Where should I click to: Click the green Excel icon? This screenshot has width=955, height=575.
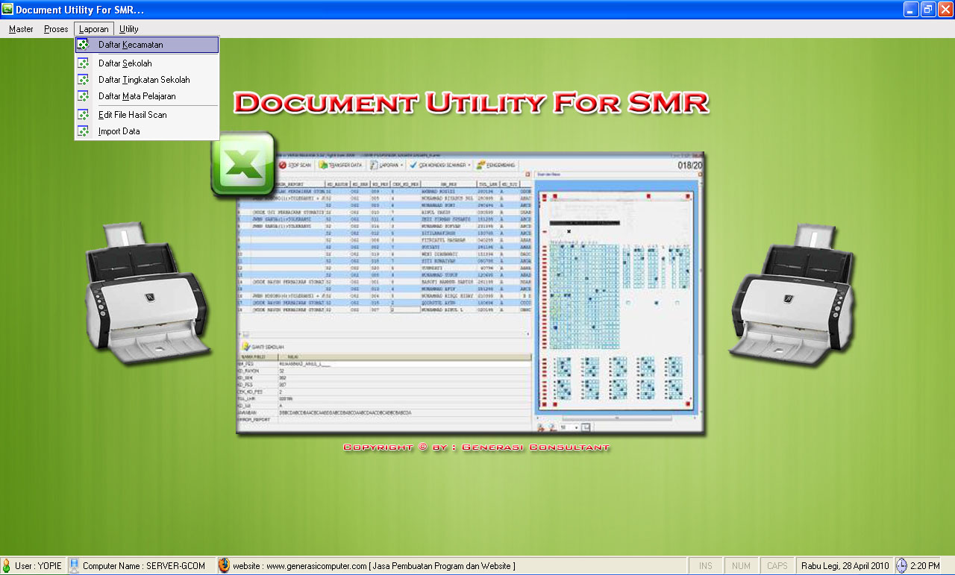[243, 164]
